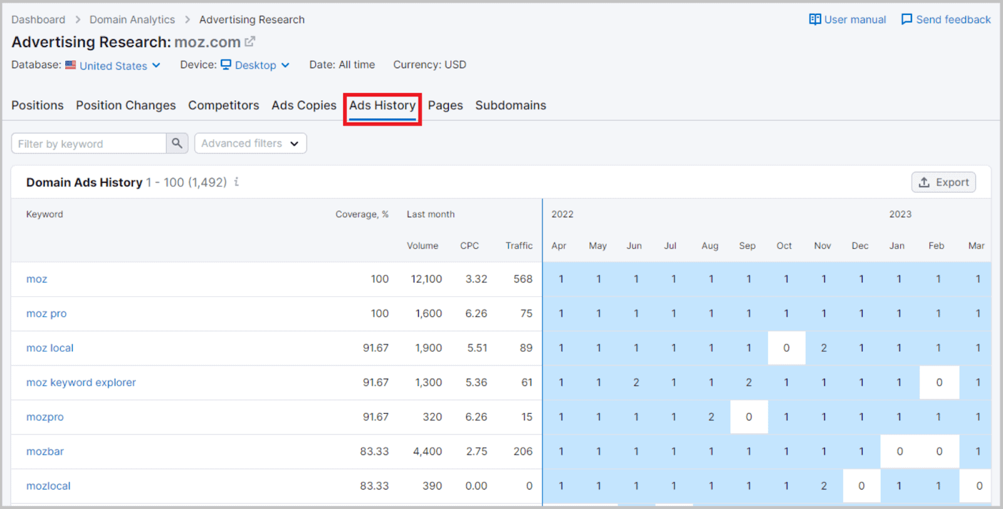Screen dimensions: 1003x509
Task: Click the 12,100 volume value for moz
Action: [x=426, y=279]
